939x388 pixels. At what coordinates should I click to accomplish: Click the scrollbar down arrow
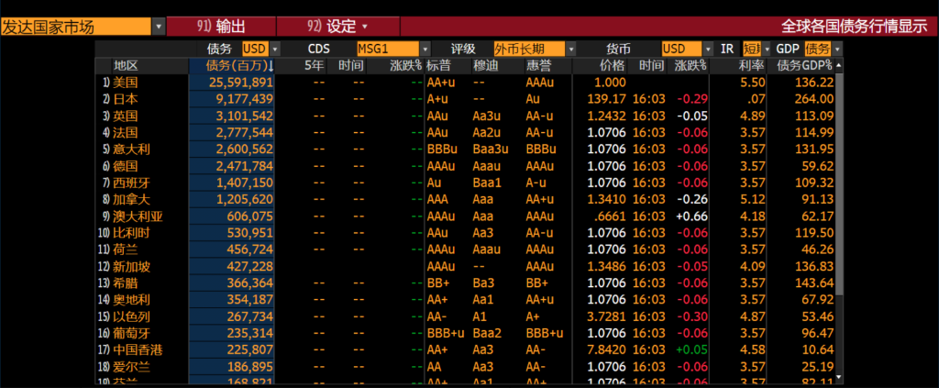[838, 377]
